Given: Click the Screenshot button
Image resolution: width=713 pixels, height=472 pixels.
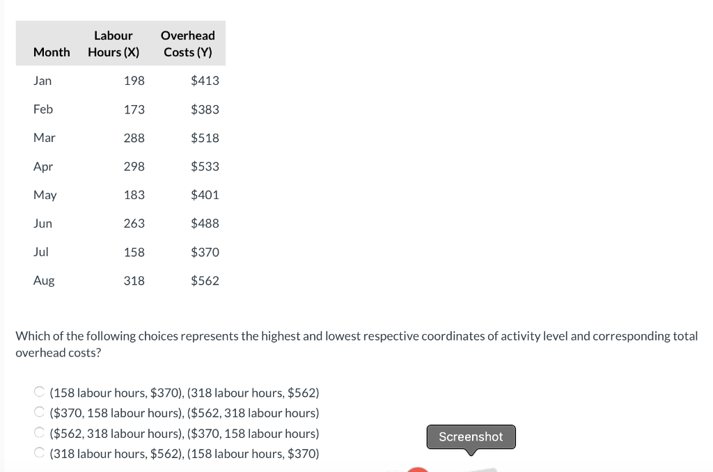Looking at the screenshot, I should click(471, 436).
